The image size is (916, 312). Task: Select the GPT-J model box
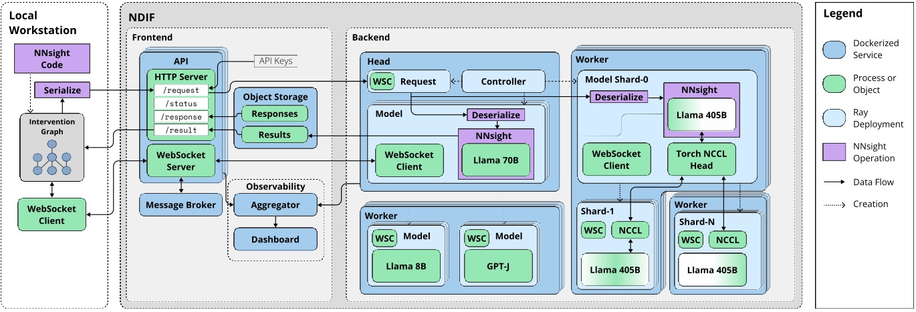click(498, 265)
